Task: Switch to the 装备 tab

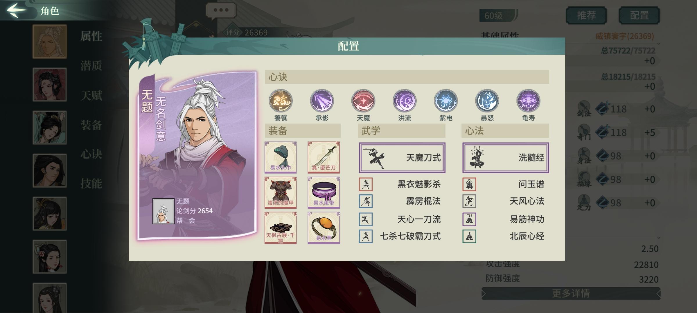Action: (x=91, y=125)
